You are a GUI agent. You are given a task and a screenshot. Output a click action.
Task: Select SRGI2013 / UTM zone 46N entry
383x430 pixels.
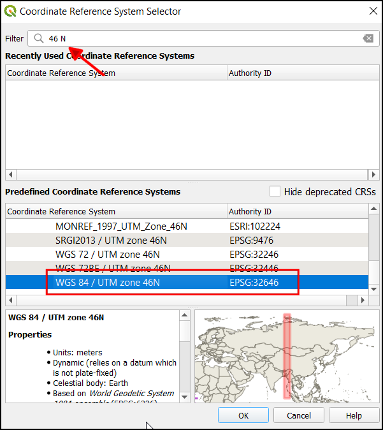point(112,240)
